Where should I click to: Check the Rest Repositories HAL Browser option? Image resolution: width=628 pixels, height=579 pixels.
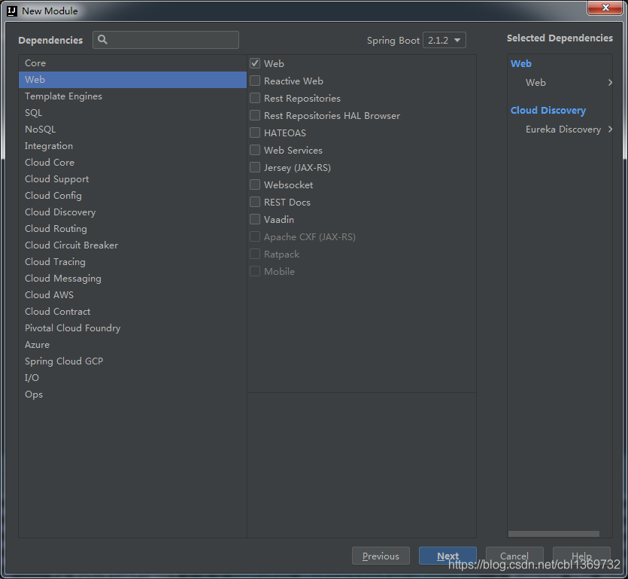click(x=255, y=116)
